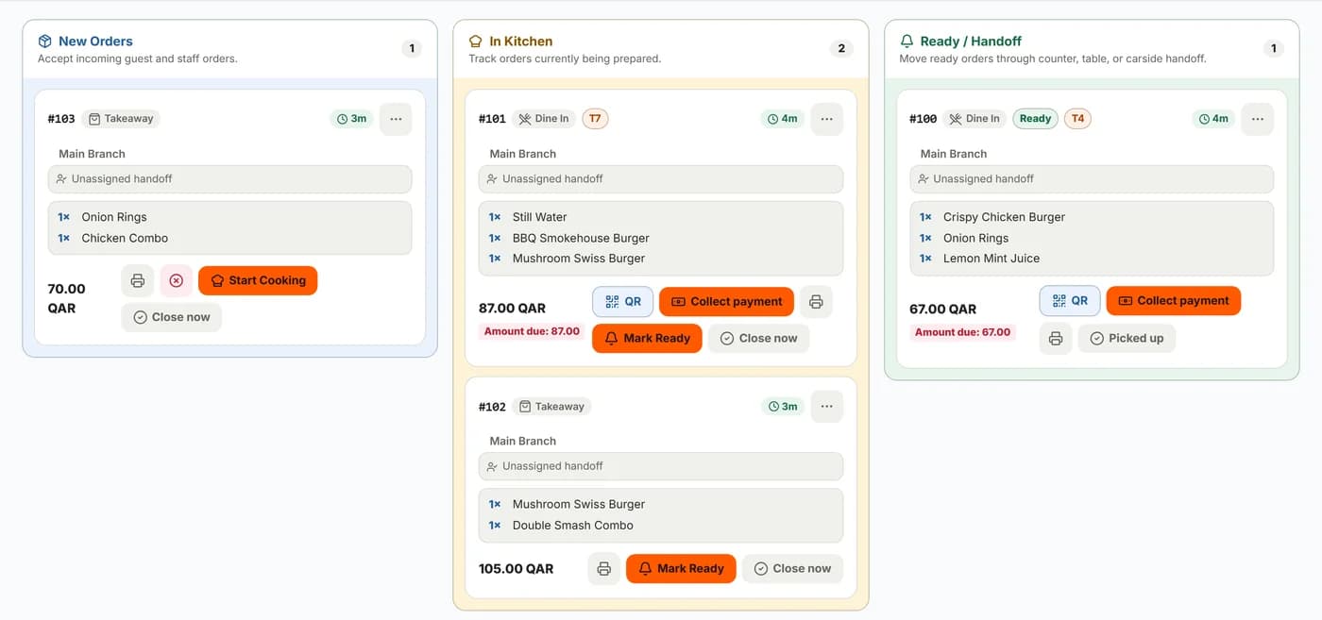Click the Takeaway badge on order #102

coord(551,407)
